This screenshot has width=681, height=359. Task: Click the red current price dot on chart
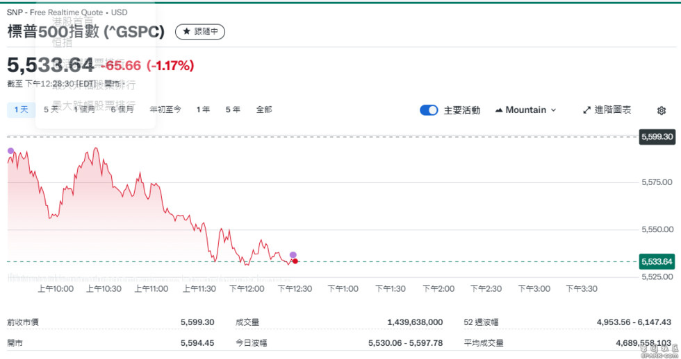point(295,261)
